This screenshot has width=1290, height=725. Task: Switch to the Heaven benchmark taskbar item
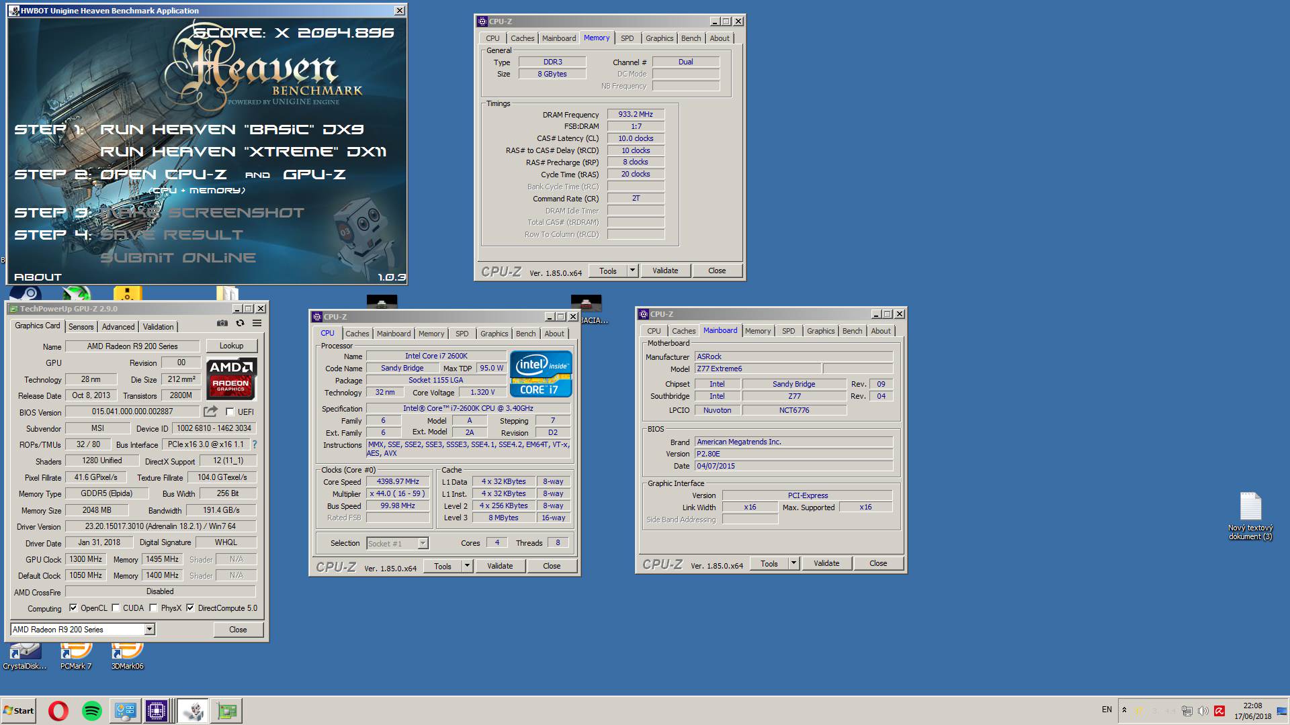coord(193,710)
